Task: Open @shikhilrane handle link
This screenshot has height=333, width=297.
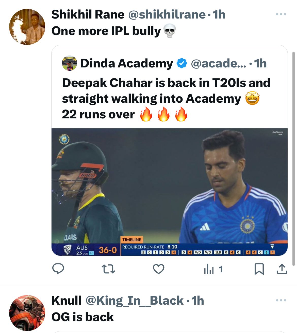Action: click(x=167, y=14)
